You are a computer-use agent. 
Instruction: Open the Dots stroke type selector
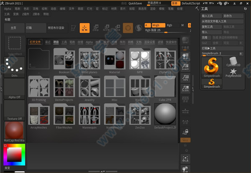point(15,67)
